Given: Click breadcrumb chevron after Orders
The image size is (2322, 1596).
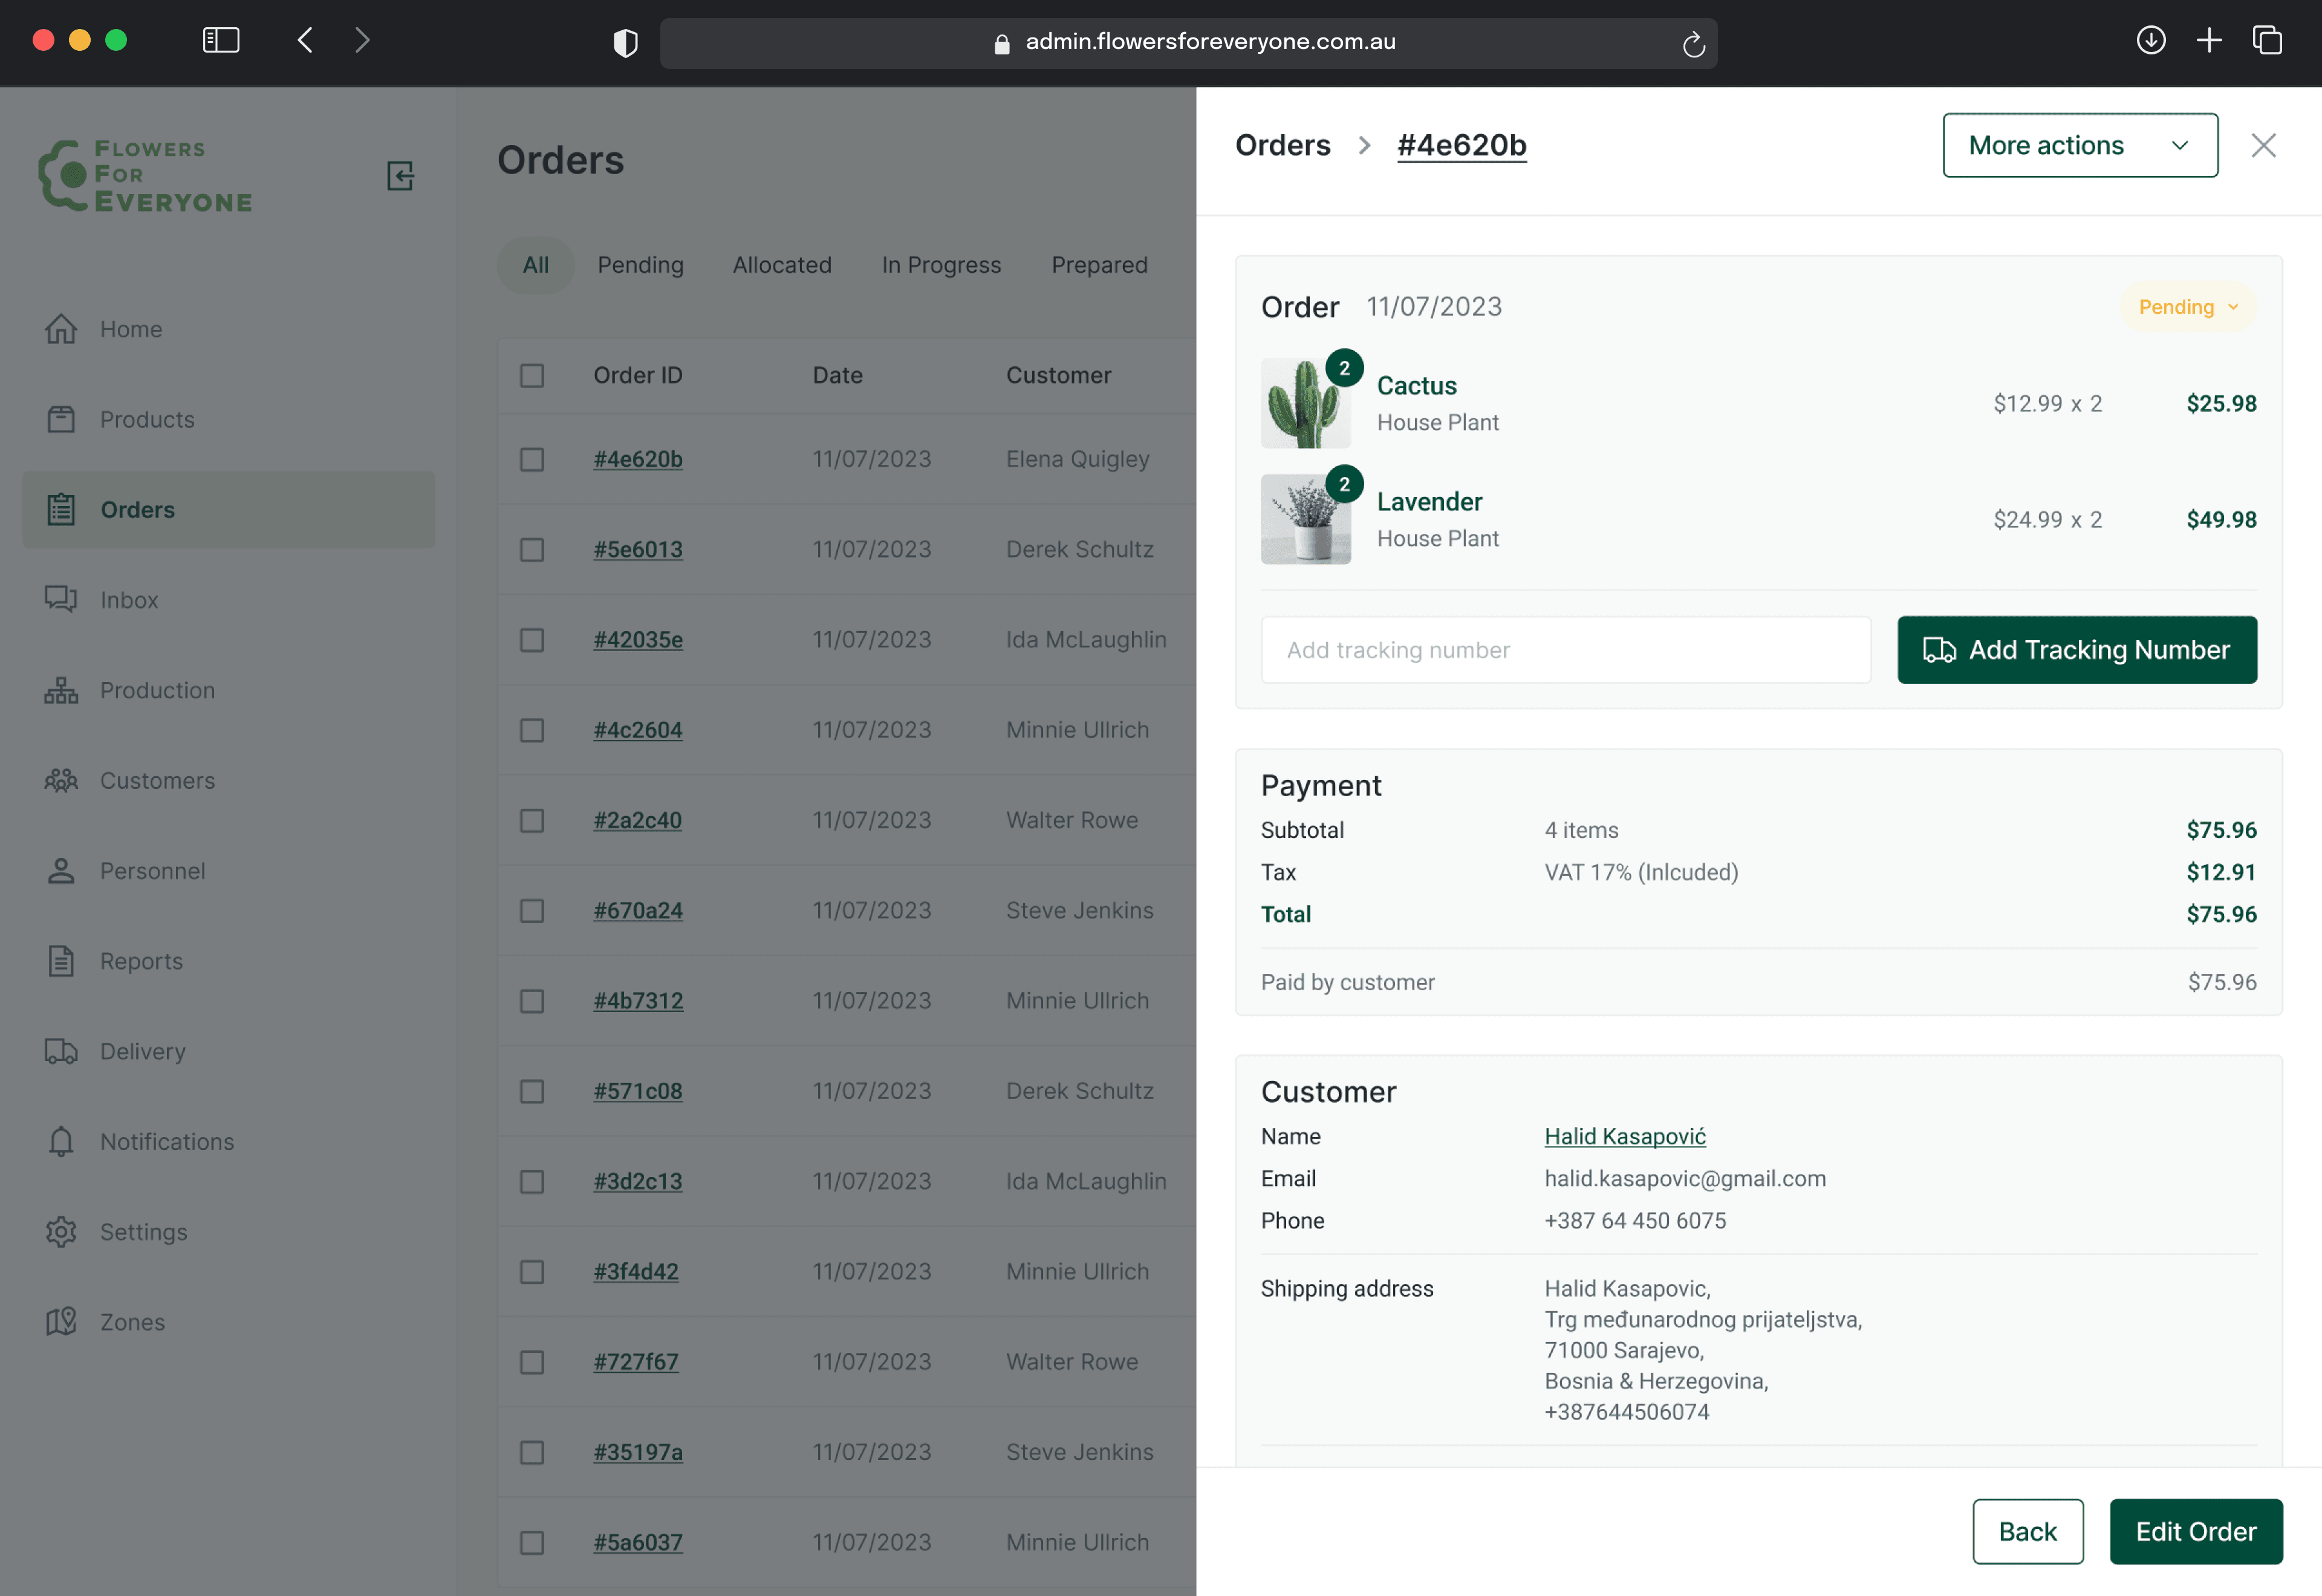Looking at the screenshot, I should [1364, 145].
